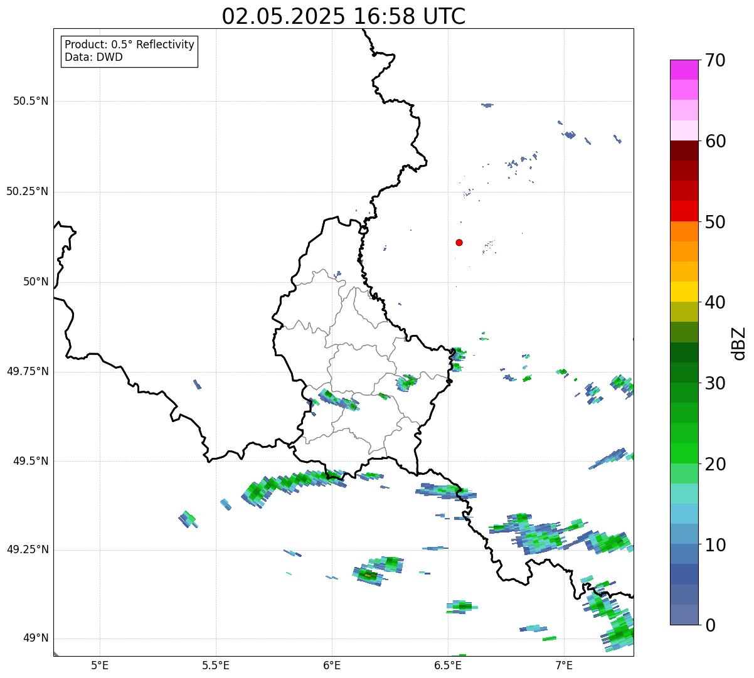Click the colorbar value 10
The width and height of the screenshot is (754, 678).
[715, 544]
